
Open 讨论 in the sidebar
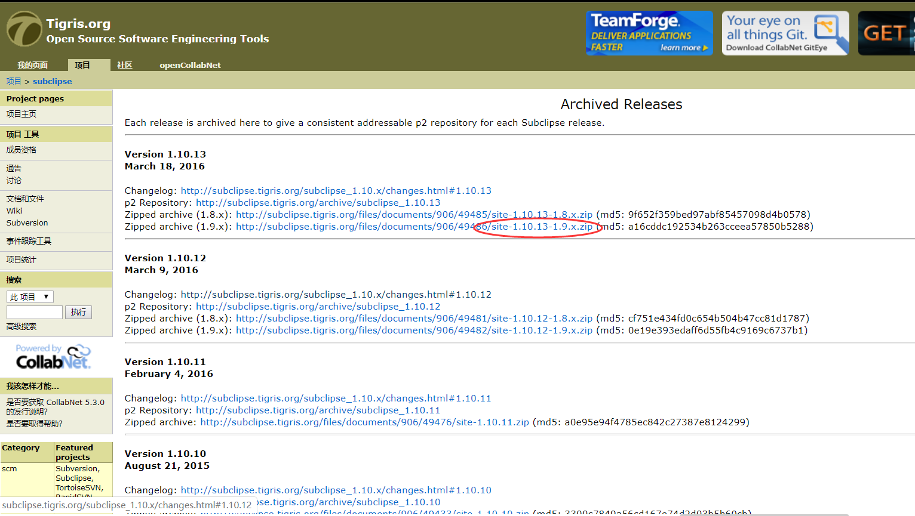point(14,180)
